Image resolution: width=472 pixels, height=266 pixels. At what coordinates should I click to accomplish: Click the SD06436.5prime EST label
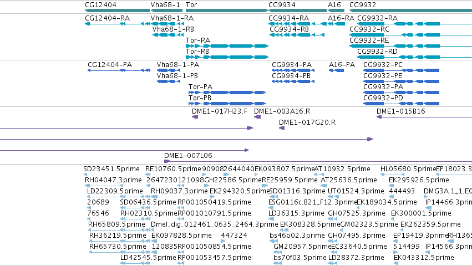148,202
